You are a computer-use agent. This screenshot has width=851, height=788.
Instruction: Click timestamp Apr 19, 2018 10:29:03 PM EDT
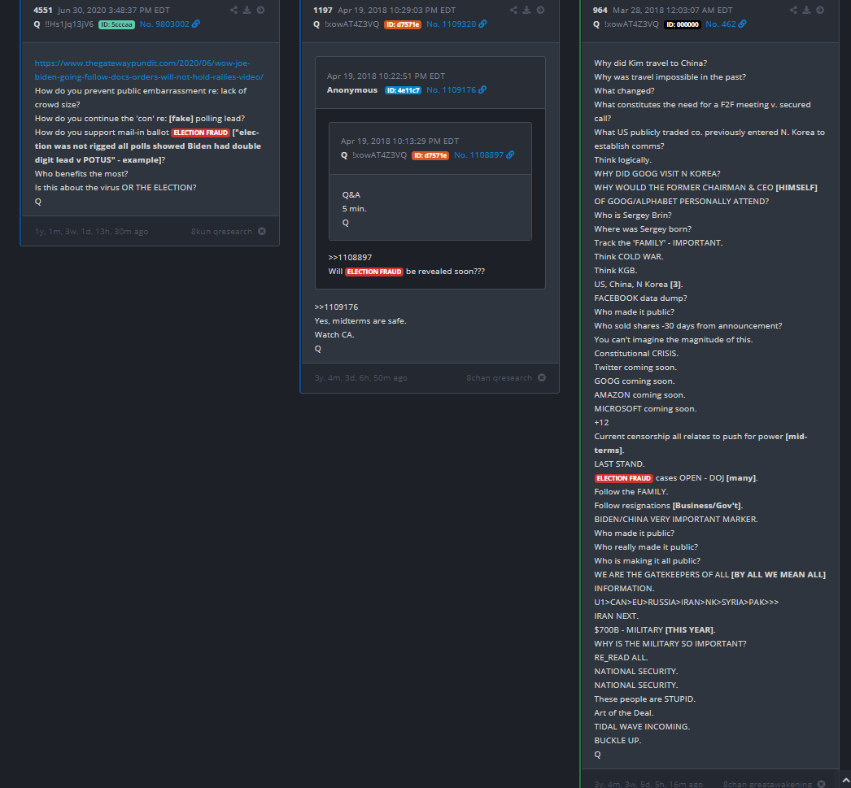397,10
